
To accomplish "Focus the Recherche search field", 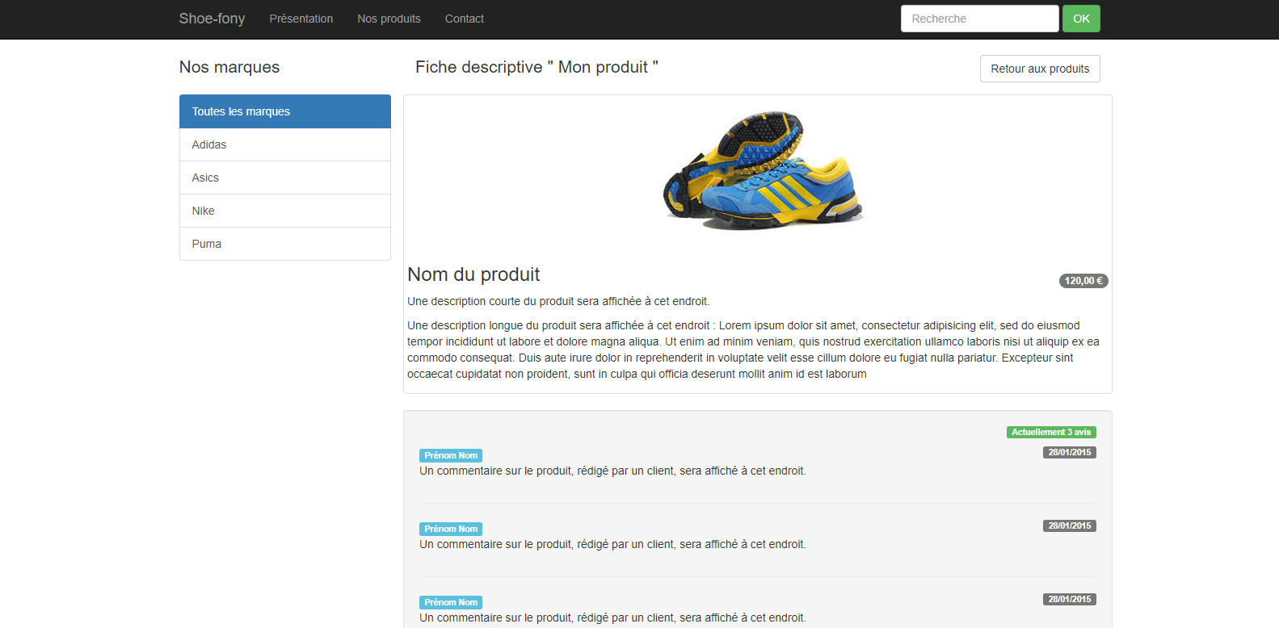I will pos(978,19).
